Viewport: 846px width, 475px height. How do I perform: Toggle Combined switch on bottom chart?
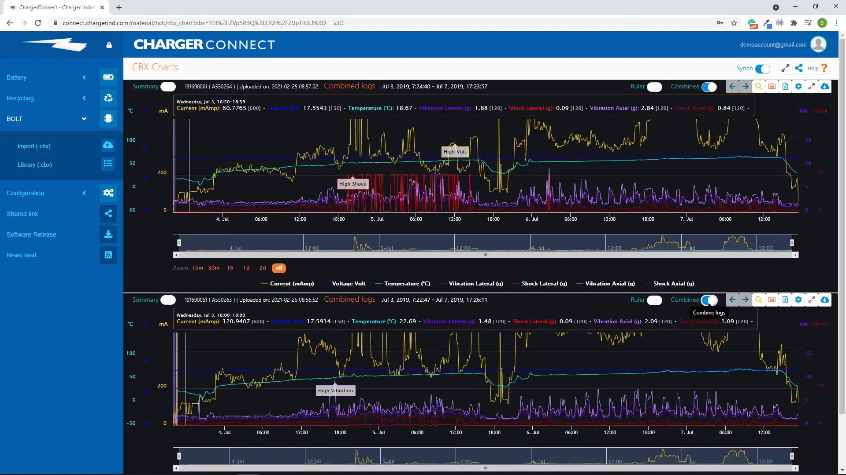(x=709, y=300)
